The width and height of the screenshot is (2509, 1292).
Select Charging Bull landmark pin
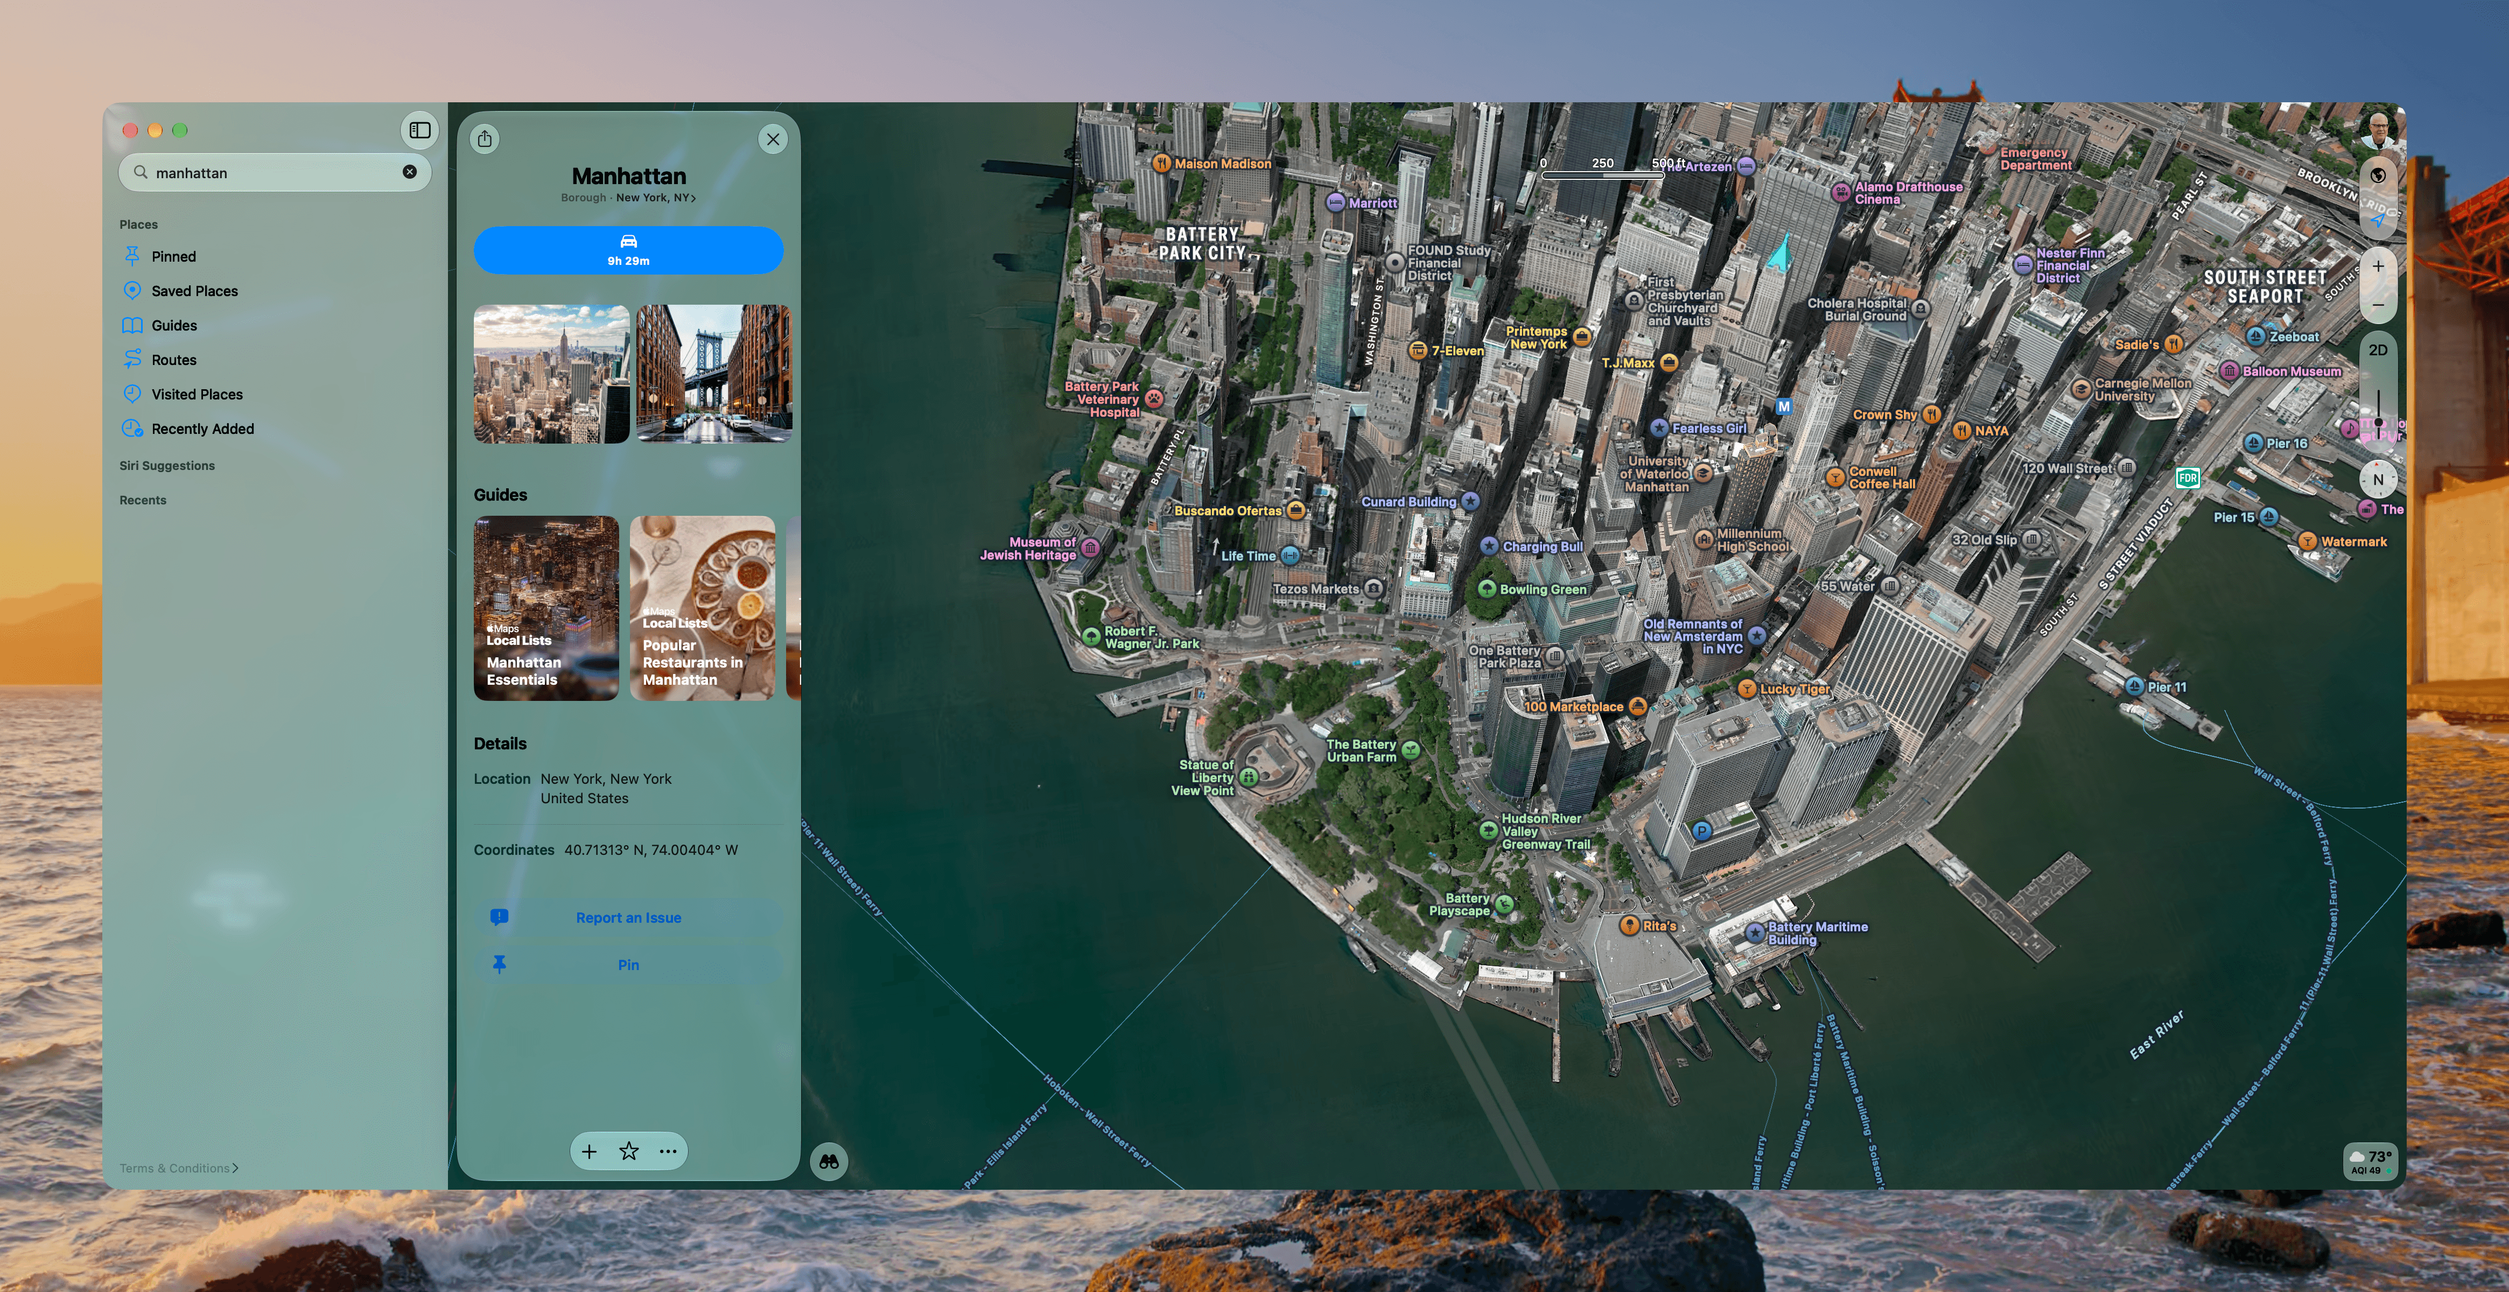tap(1489, 546)
